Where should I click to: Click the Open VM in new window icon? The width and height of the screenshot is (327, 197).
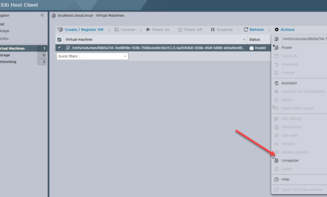[x=276, y=190]
